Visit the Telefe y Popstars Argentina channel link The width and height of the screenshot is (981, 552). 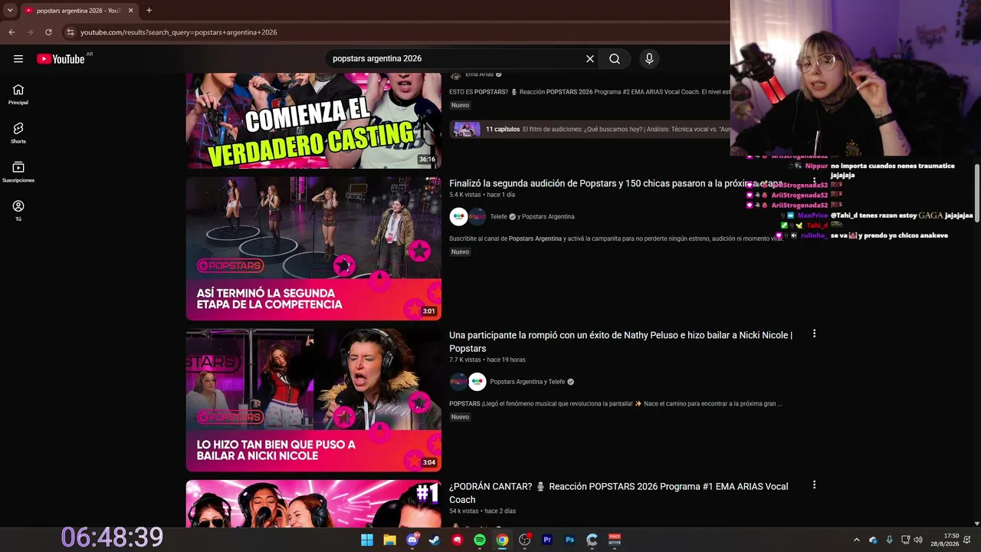532,217
